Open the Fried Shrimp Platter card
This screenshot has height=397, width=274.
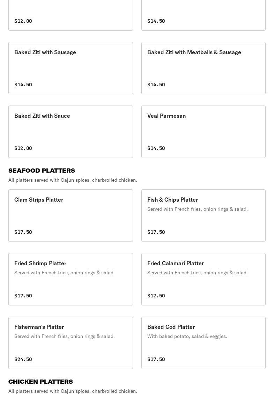pos(40,264)
